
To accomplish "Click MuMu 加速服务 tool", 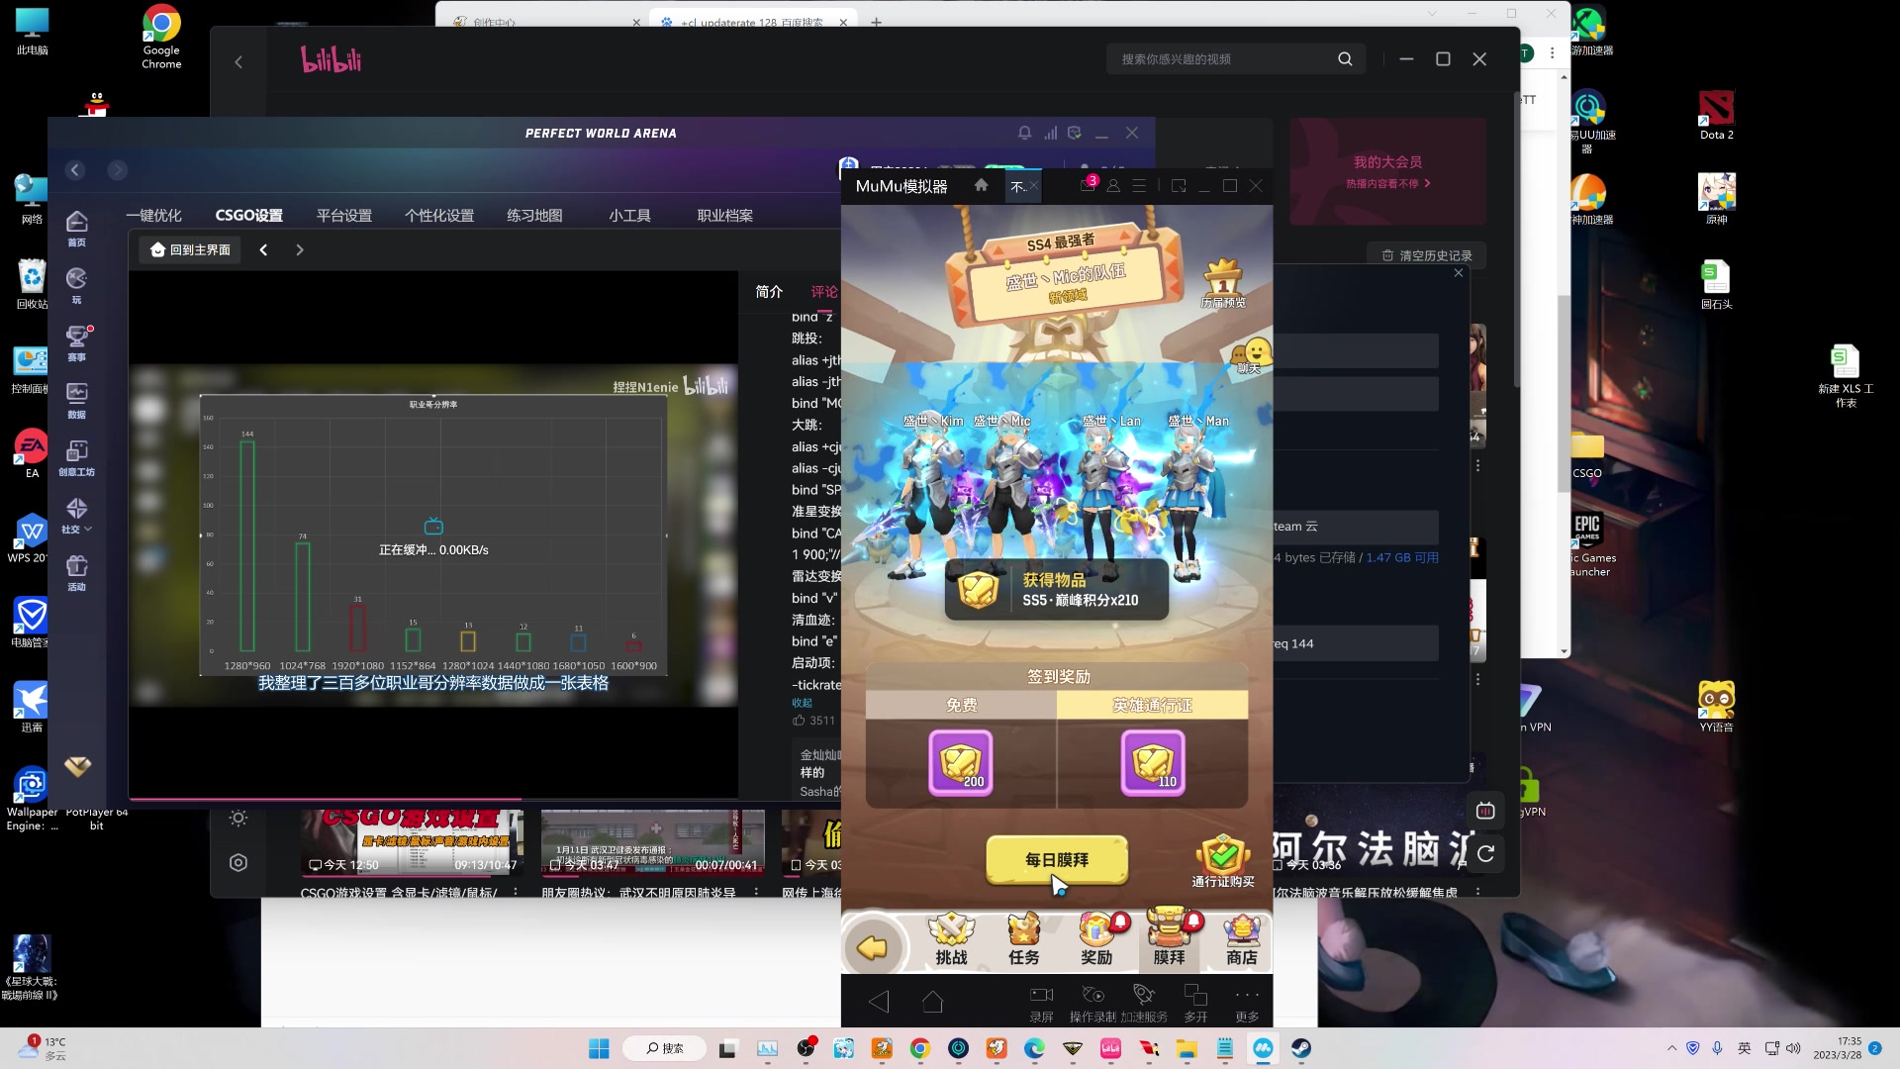I will pos(1144,1004).
